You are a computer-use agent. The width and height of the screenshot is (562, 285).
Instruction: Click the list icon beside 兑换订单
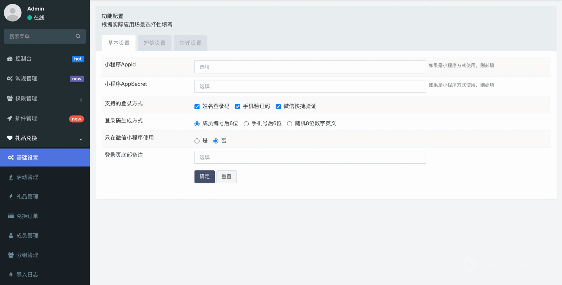point(11,216)
